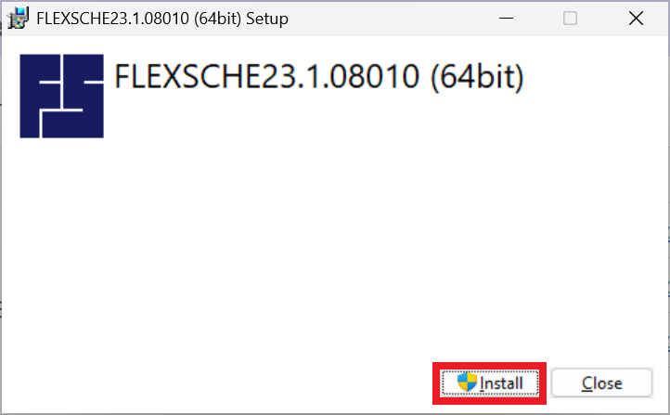Click the underlined C of the Close button

point(587,383)
